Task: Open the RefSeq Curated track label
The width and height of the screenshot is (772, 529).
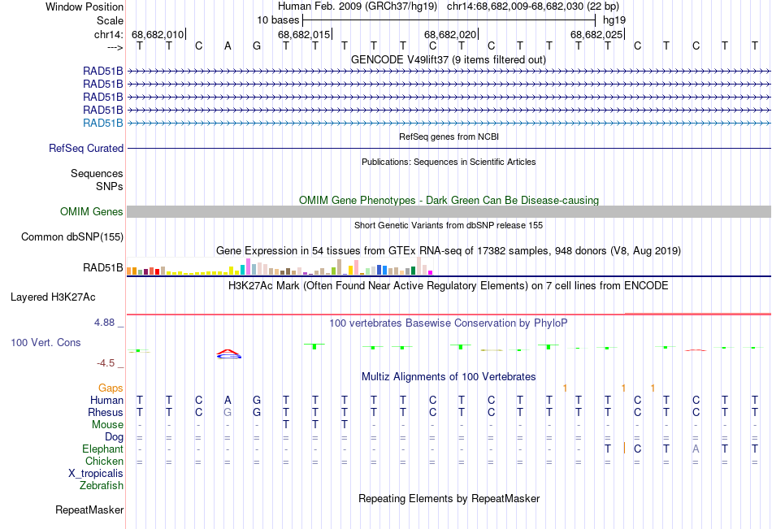Action: pos(86,148)
